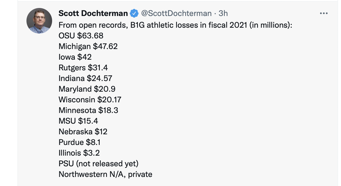Open the @ScottDochterman handle link
This screenshot has height=186, width=341.
point(176,13)
